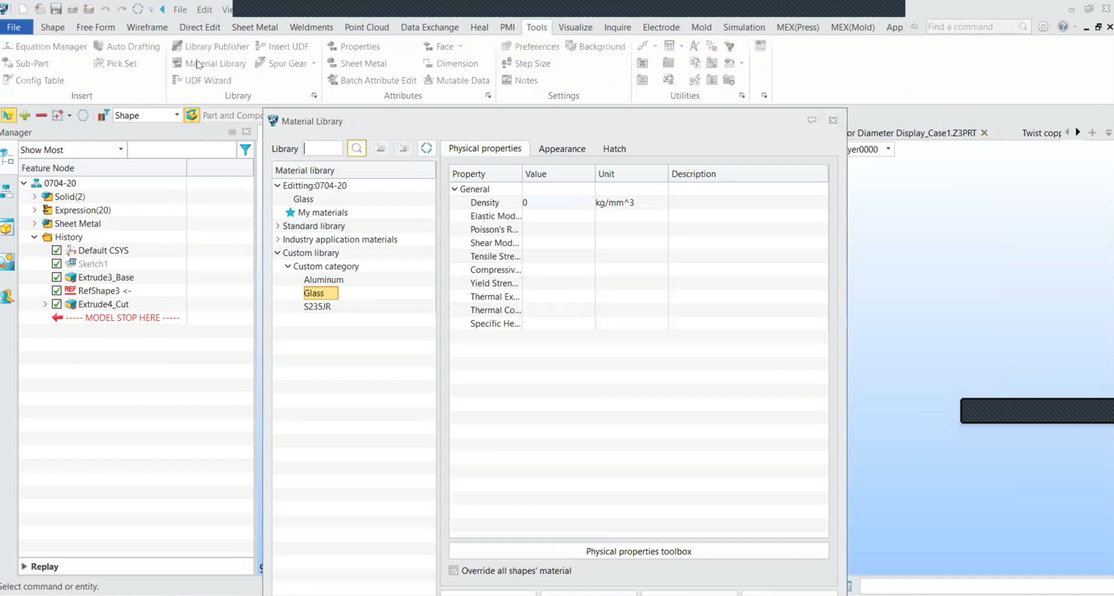Screen dimensions: 1114x596
Task: Click the filter funnel icon in Manager
Action: point(245,150)
